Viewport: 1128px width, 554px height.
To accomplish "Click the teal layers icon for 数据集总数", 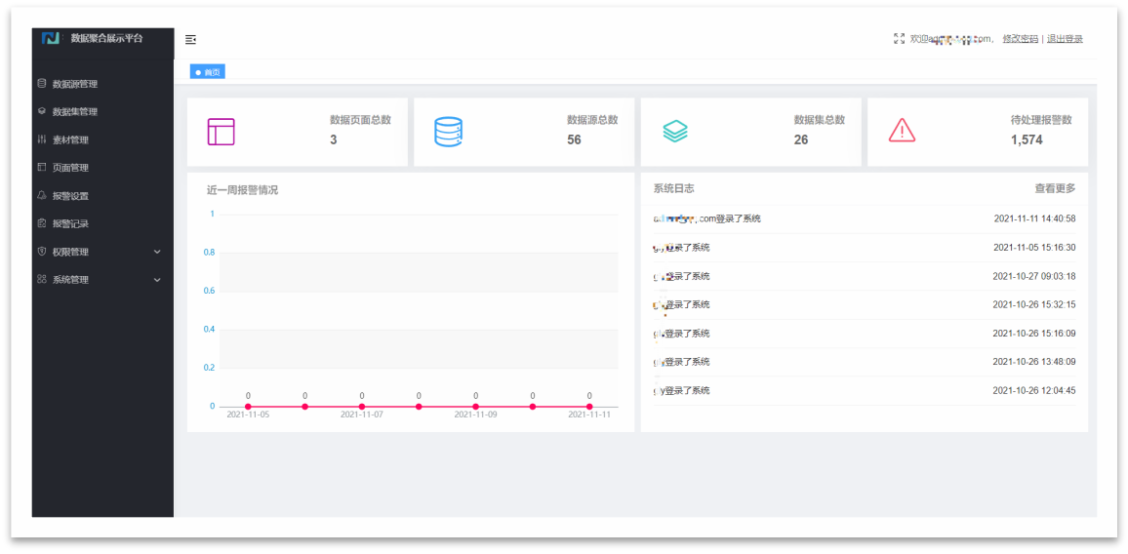I will pyautogui.click(x=675, y=132).
